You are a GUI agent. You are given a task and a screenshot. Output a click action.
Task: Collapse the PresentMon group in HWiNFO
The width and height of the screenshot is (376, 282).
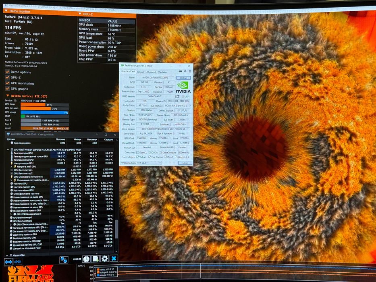click(x=7, y=255)
